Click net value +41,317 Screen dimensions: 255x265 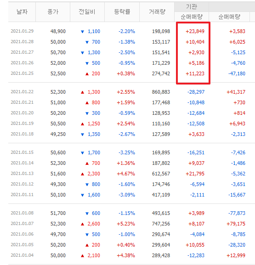coord(236,92)
